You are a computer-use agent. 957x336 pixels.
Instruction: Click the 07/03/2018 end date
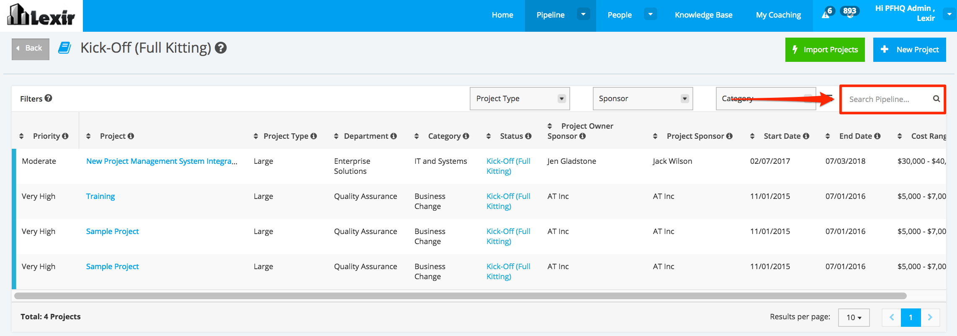click(x=845, y=161)
